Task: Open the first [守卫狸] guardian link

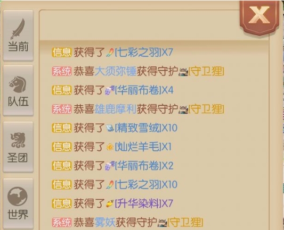Action: [206, 71]
